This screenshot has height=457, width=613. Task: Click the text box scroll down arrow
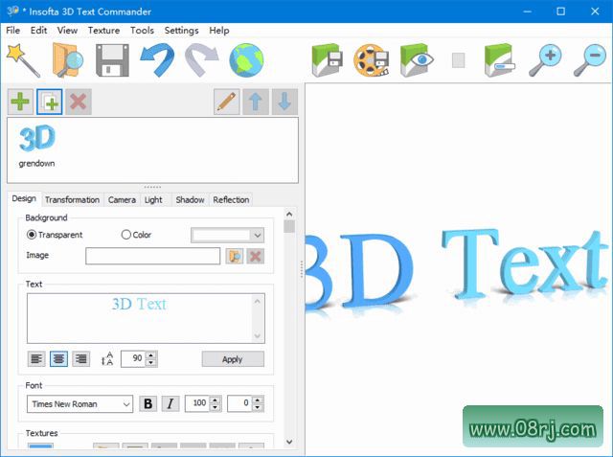click(258, 335)
